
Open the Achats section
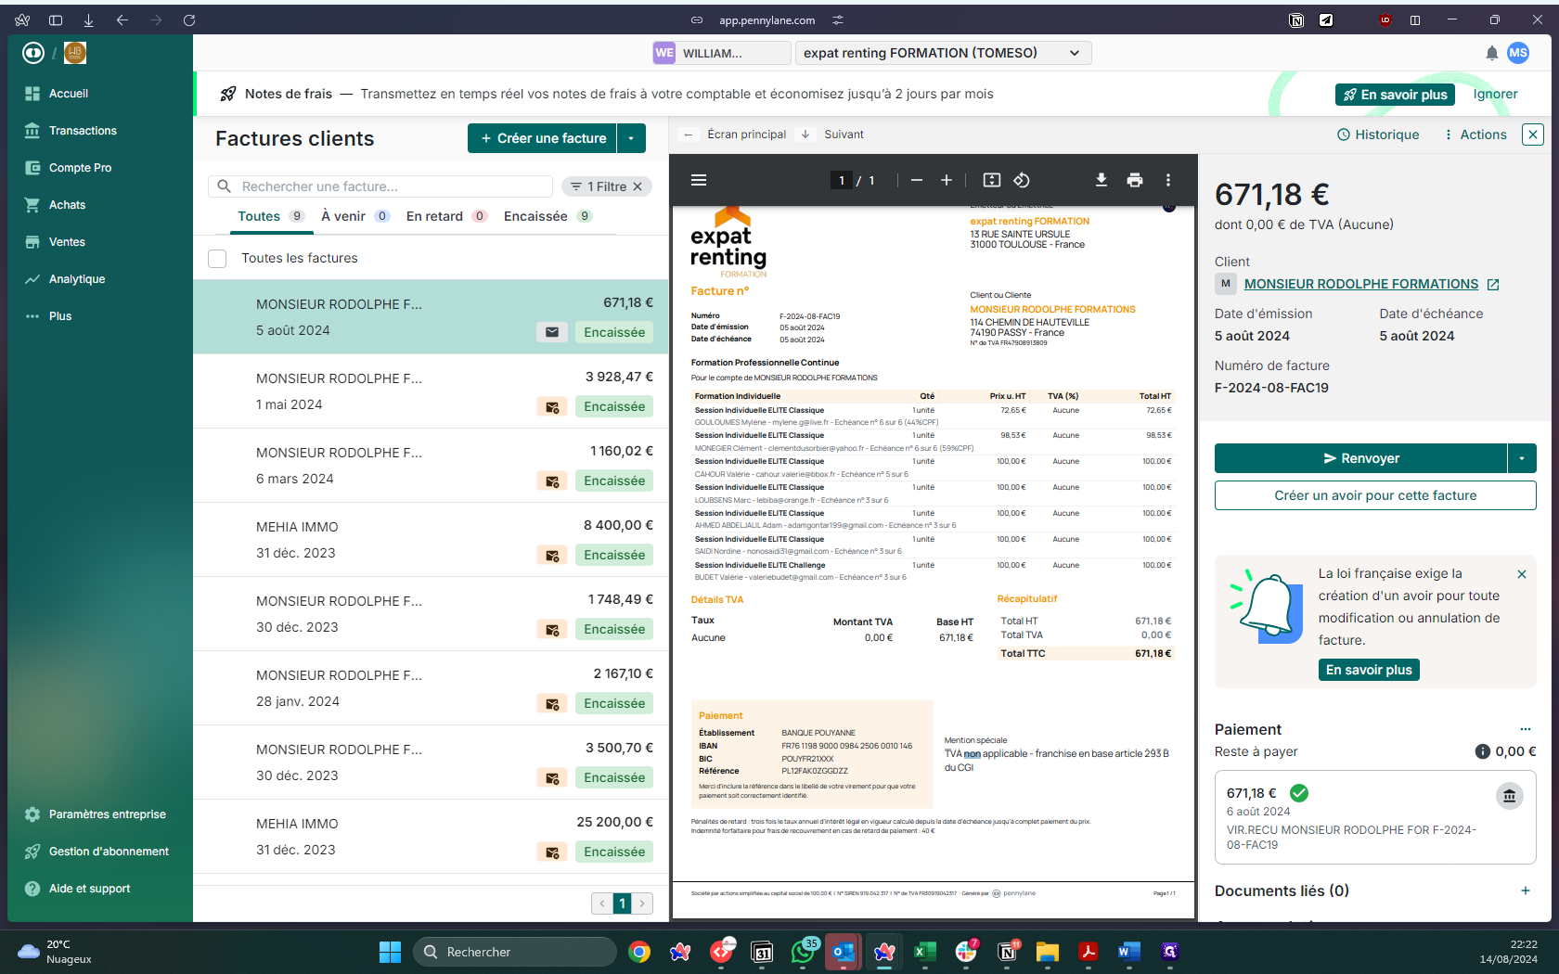coord(67,205)
